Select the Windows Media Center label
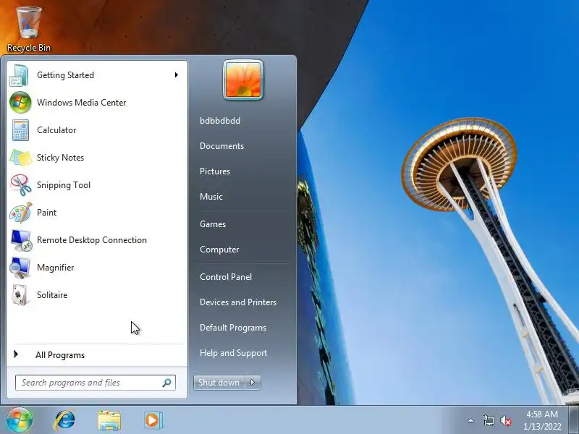 tap(82, 103)
